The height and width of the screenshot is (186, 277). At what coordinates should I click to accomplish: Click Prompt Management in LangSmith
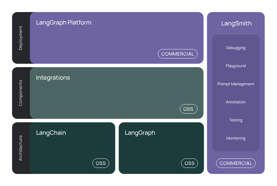(236, 84)
